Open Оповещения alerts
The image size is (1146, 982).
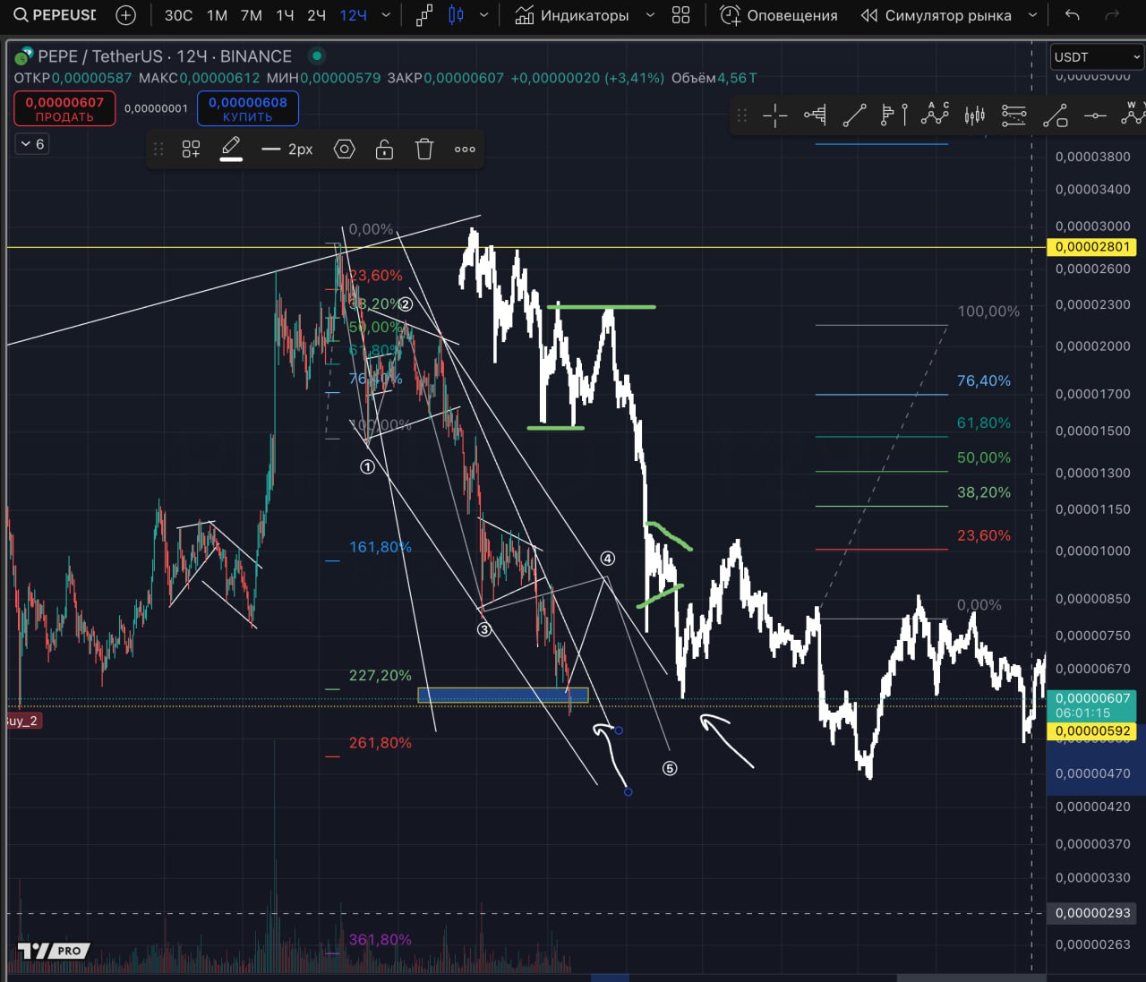pyautogui.click(x=779, y=15)
